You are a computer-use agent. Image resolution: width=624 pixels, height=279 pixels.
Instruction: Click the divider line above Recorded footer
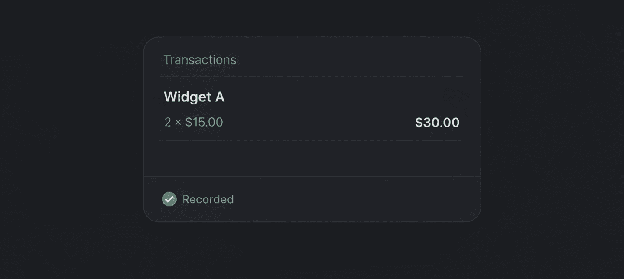pos(312,176)
